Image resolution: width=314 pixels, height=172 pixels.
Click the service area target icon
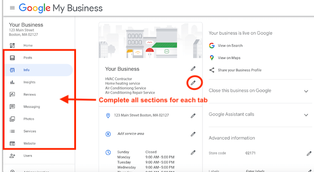tap(108, 134)
